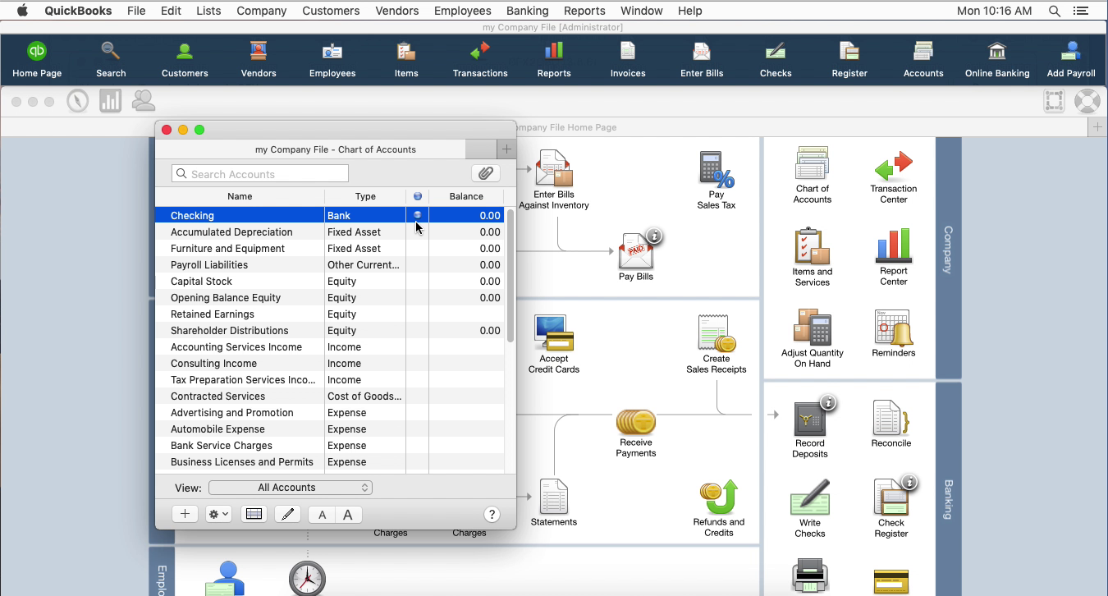This screenshot has height=596, width=1108.
Task: Select the Bank Service Charges row
Action: (330, 445)
